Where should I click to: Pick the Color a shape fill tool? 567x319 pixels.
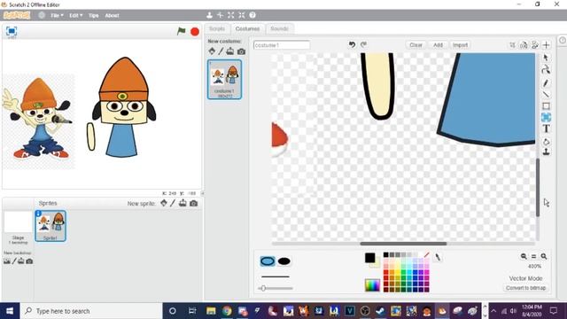pyautogui.click(x=546, y=142)
